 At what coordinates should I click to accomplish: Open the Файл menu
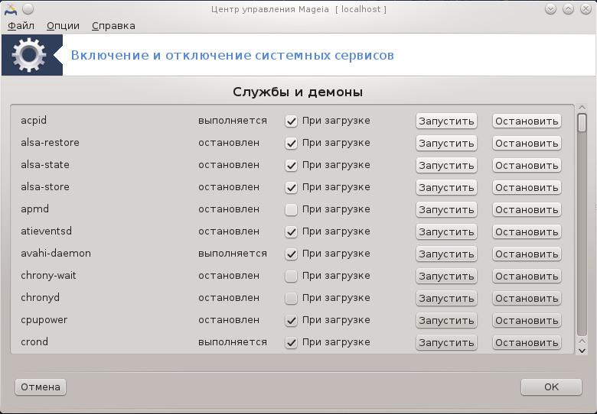tap(21, 26)
